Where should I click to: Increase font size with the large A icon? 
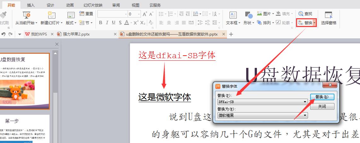coord(145,14)
